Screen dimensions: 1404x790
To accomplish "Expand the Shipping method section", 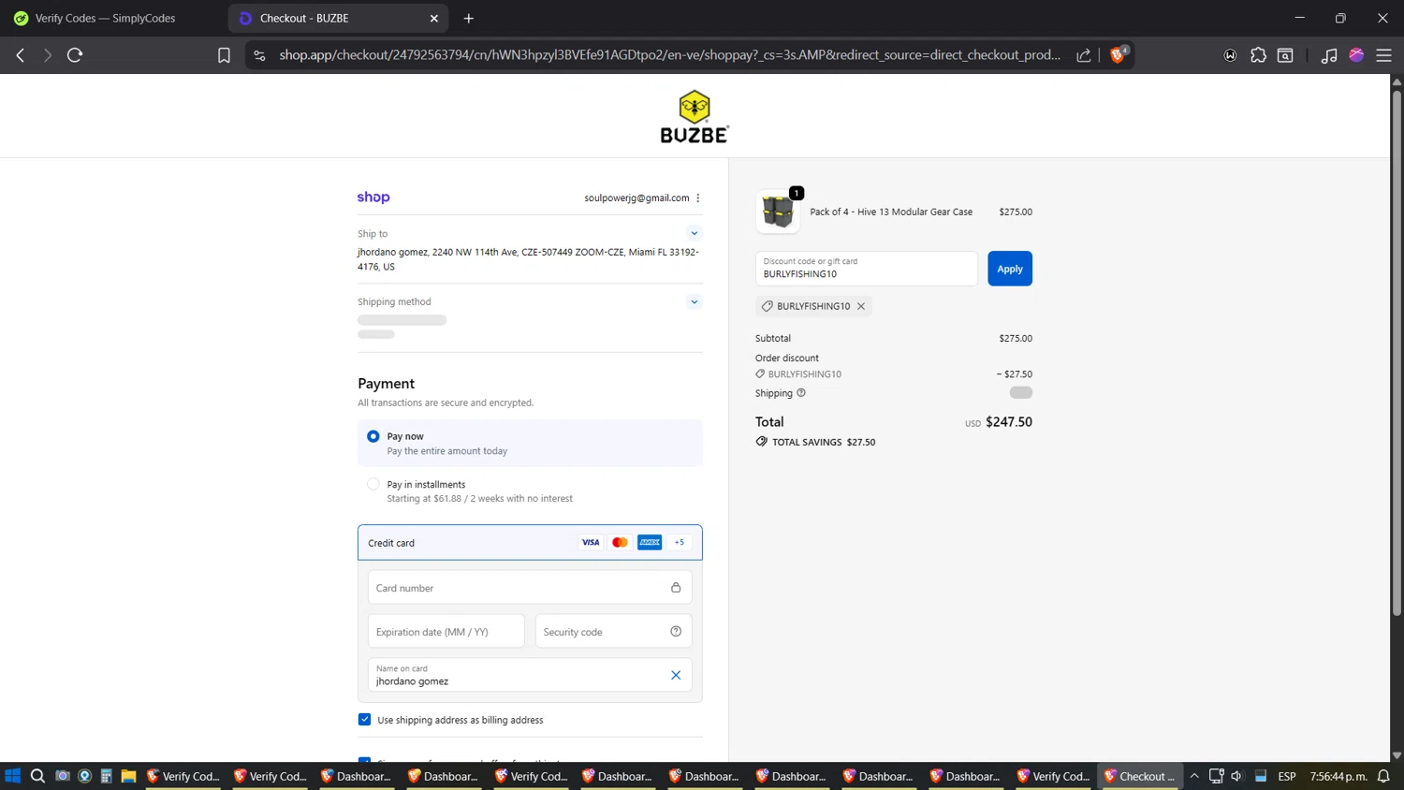I will tap(694, 301).
